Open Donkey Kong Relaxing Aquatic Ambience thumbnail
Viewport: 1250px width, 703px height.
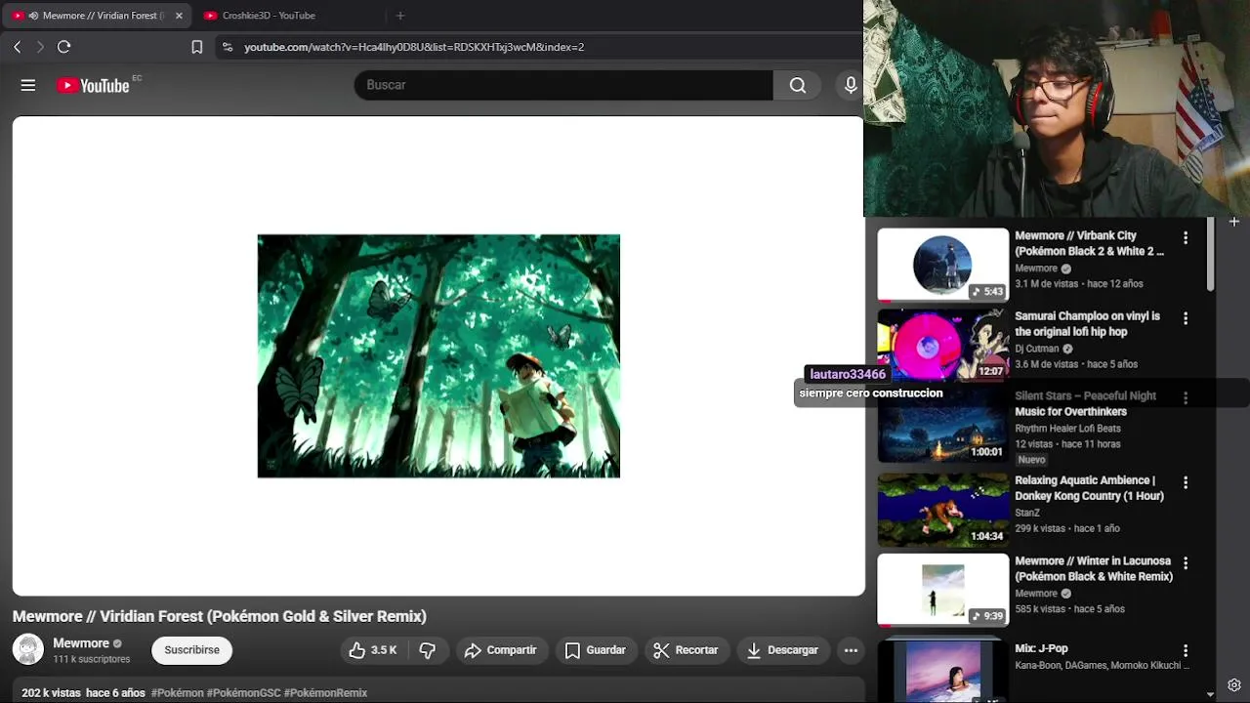click(942, 510)
